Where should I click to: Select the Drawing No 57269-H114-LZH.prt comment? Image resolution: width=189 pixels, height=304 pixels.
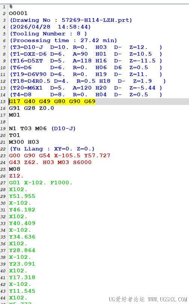click(x=71, y=20)
